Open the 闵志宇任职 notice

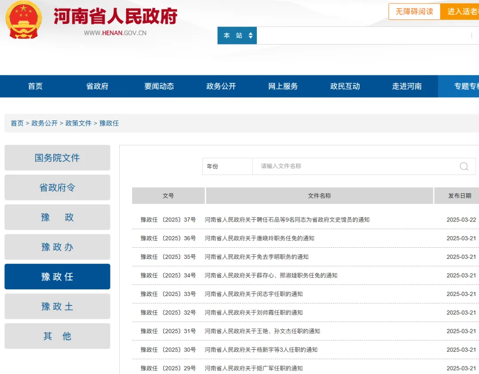[x=253, y=294]
